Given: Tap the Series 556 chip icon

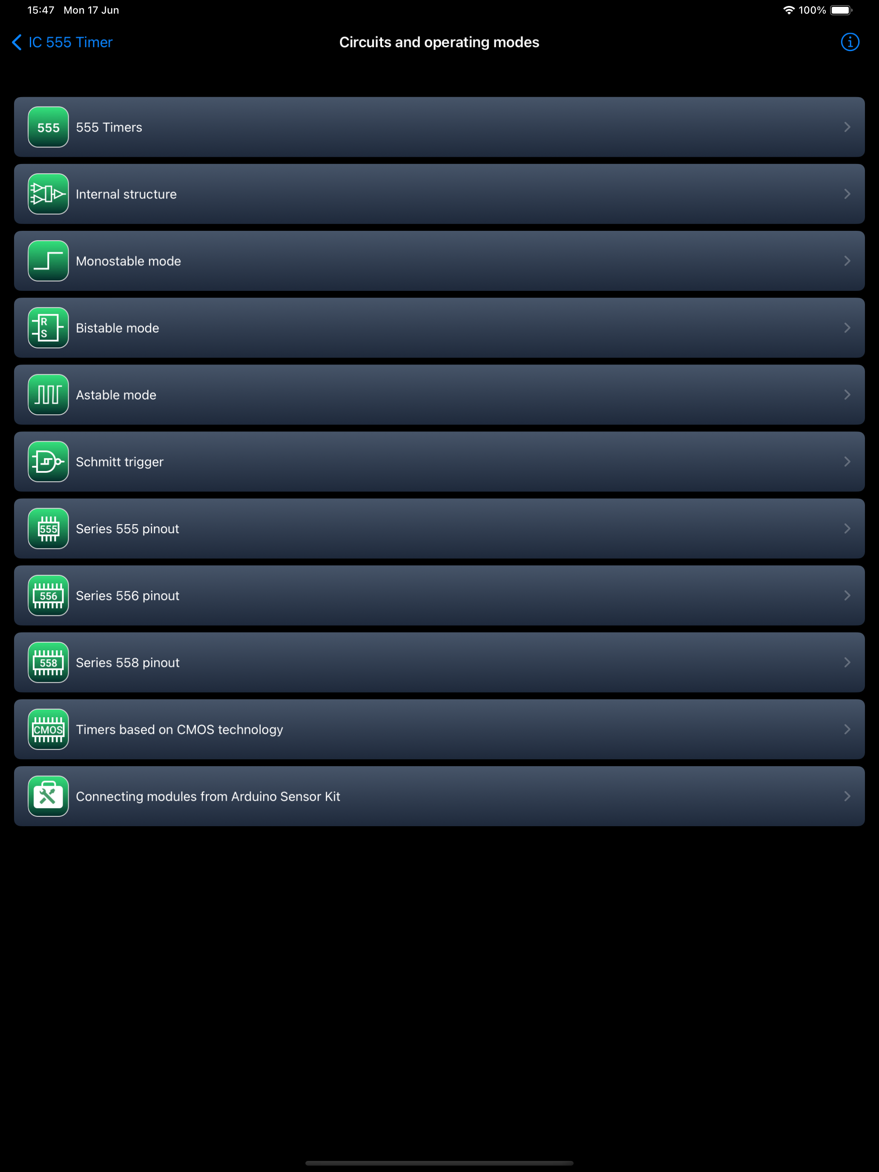Looking at the screenshot, I should 48,595.
